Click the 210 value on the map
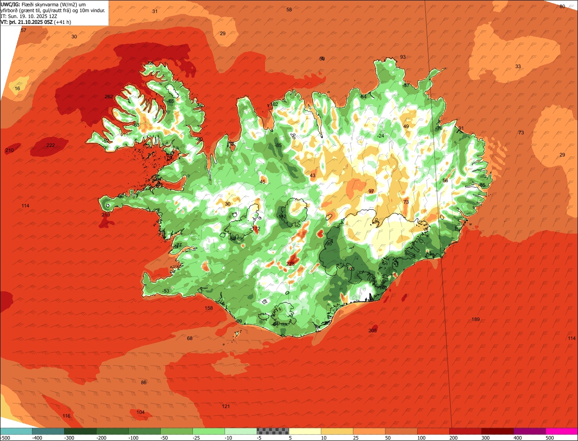The width and height of the screenshot is (578, 441). [x=9, y=150]
